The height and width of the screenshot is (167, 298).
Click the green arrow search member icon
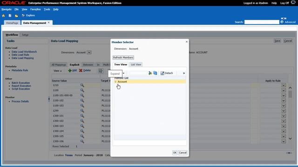click(150, 73)
